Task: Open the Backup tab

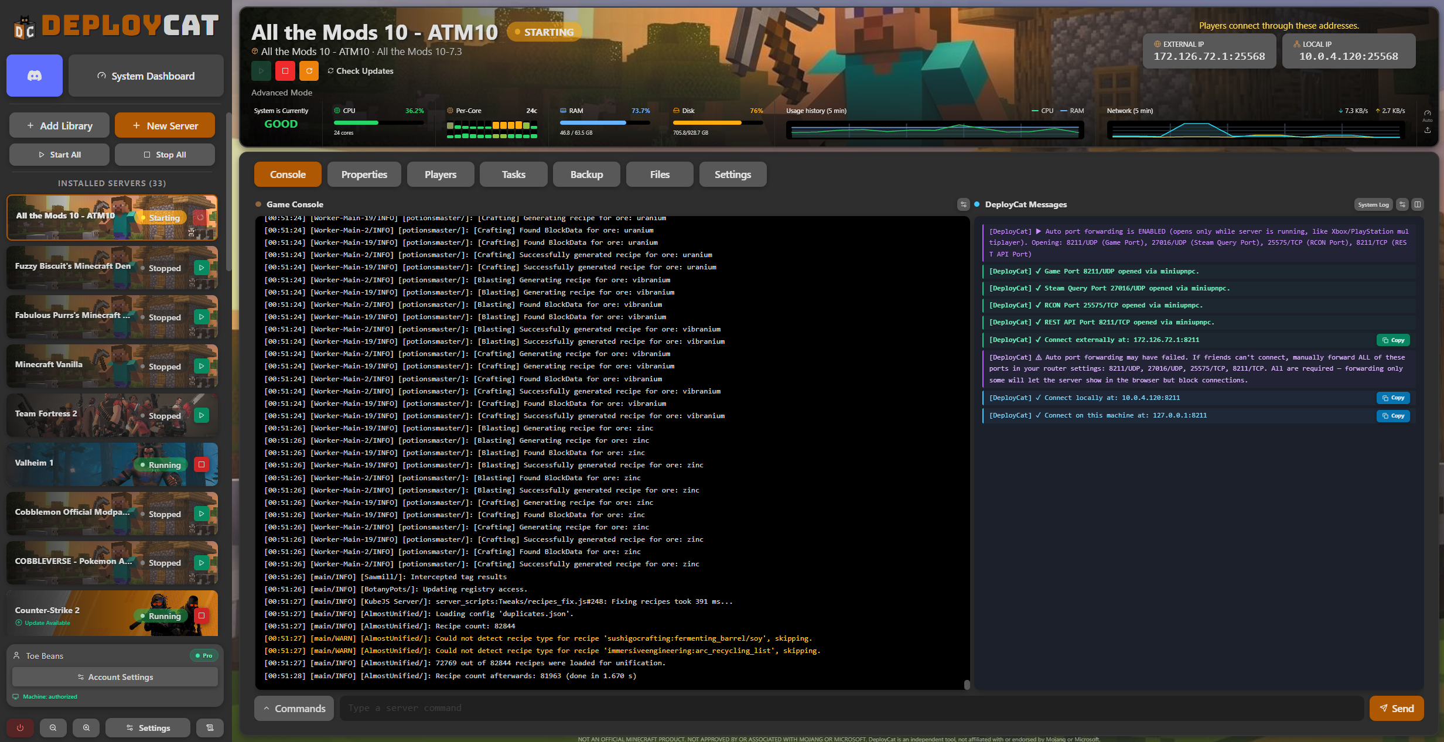Action: click(586, 175)
